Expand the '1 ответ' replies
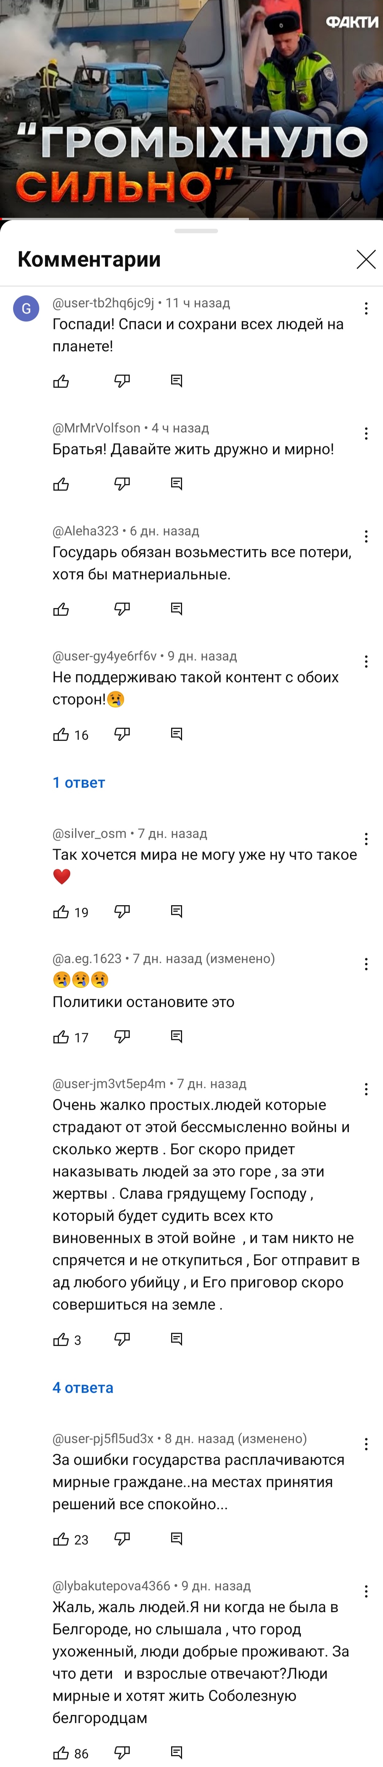The image size is (383, 1767). coord(79,783)
